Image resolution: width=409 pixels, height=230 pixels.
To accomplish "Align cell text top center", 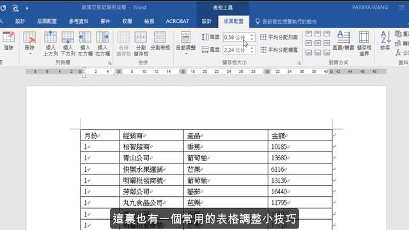I will click(x=318, y=34).
